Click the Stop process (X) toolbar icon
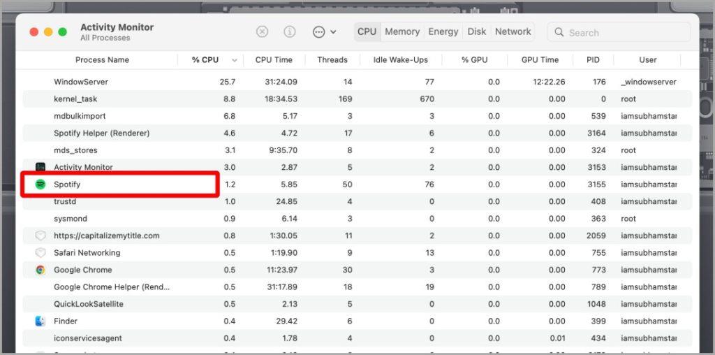Image resolution: width=715 pixels, height=355 pixels. [262, 31]
